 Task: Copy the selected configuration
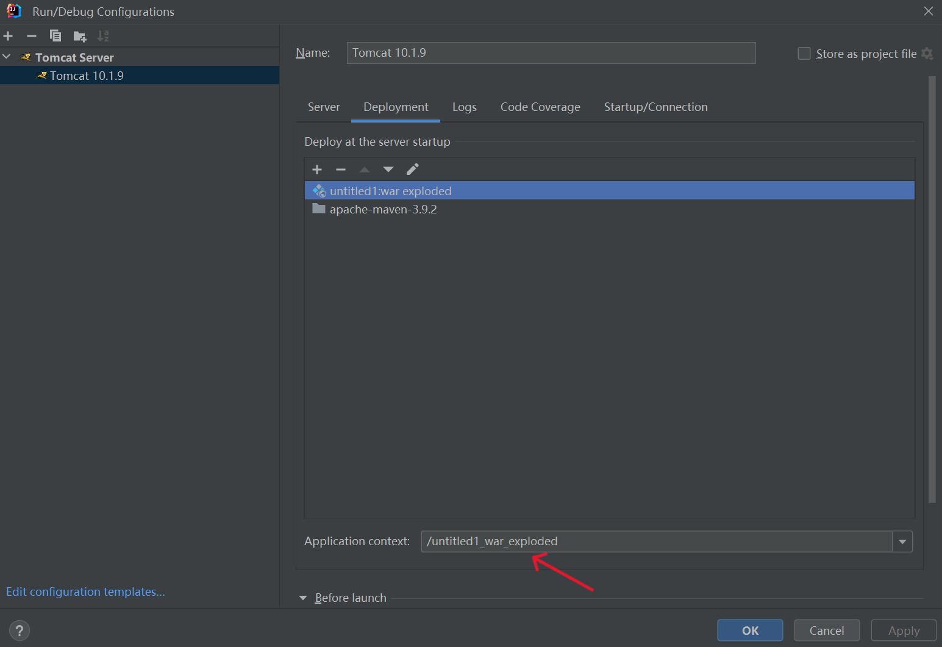click(x=55, y=36)
